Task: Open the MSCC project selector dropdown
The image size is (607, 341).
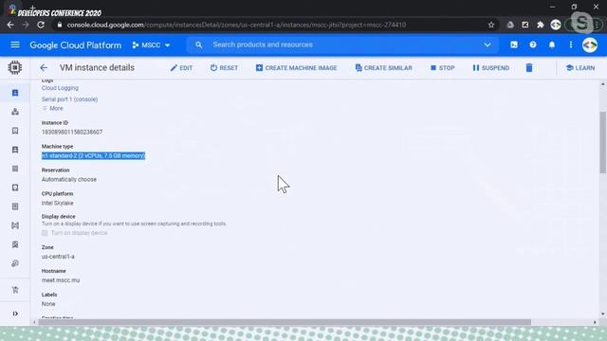Action: pyautogui.click(x=151, y=45)
